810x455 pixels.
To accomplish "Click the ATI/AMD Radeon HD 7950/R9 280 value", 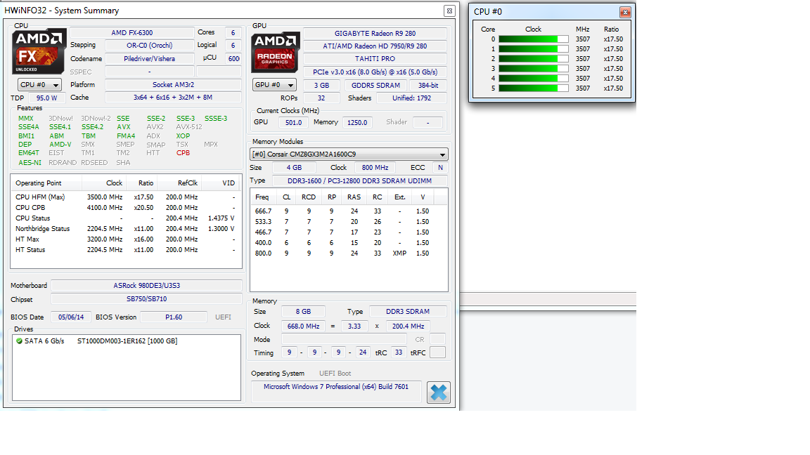I will coord(375,46).
